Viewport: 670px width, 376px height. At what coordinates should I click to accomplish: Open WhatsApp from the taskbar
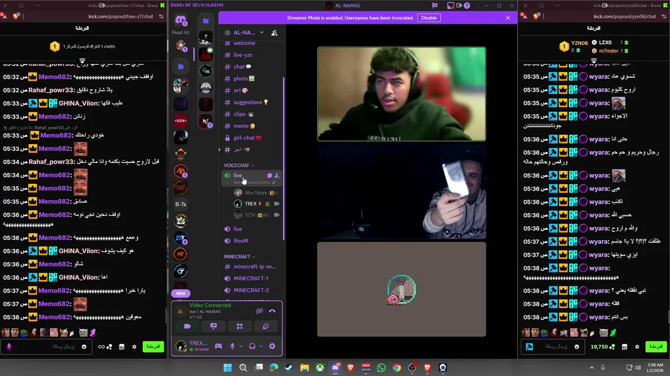pyautogui.click(x=381, y=368)
